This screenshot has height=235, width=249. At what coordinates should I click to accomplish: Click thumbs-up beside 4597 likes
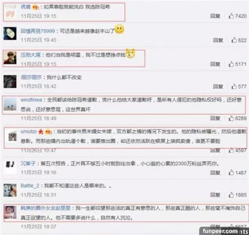point(231,150)
